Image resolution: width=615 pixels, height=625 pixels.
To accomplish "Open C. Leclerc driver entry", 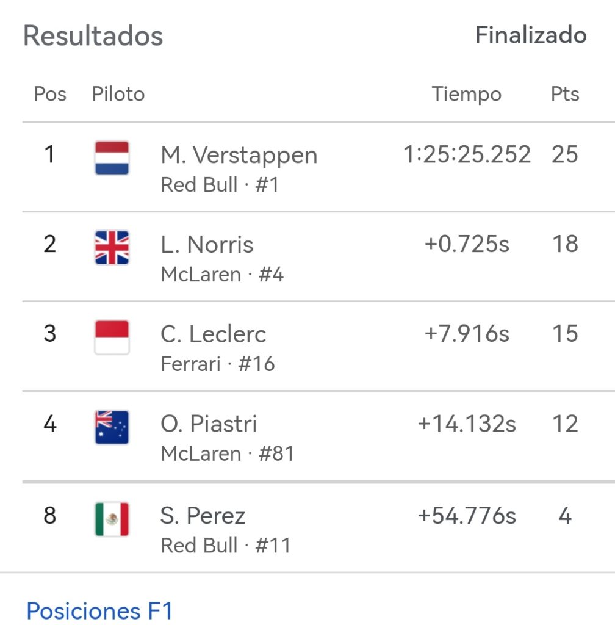I will coord(213,334).
